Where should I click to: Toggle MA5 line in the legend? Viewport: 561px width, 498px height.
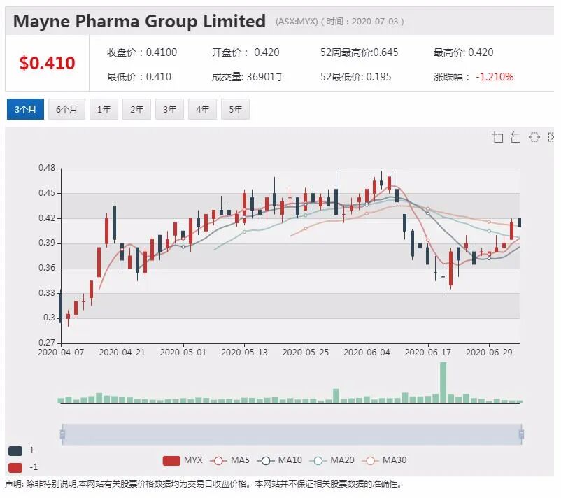[229, 460]
